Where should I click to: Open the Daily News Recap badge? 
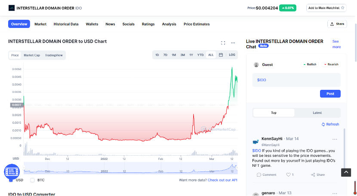(12, 171)
